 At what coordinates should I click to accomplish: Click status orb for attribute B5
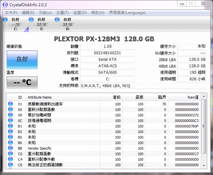pyautogui.click(x=10, y=137)
